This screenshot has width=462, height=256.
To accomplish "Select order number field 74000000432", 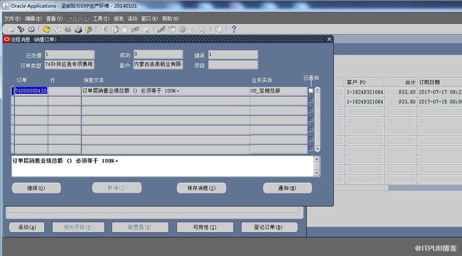I will (30, 91).
